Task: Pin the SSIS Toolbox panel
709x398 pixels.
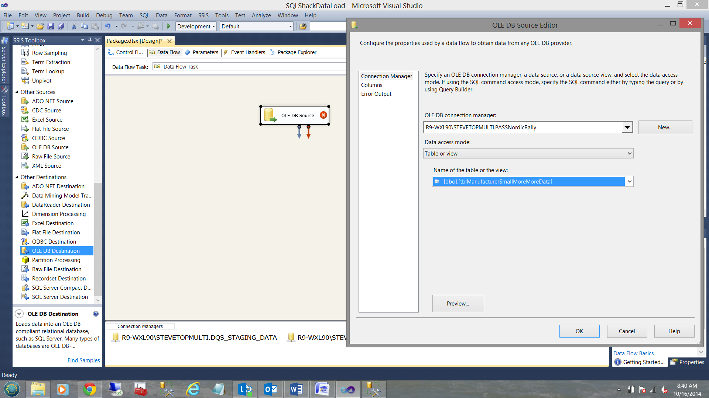Action: tap(90, 40)
